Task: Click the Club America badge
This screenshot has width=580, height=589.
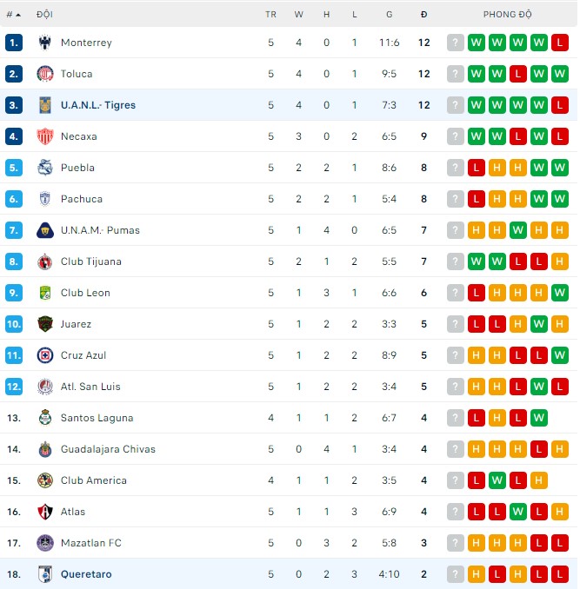Action: coord(45,480)
